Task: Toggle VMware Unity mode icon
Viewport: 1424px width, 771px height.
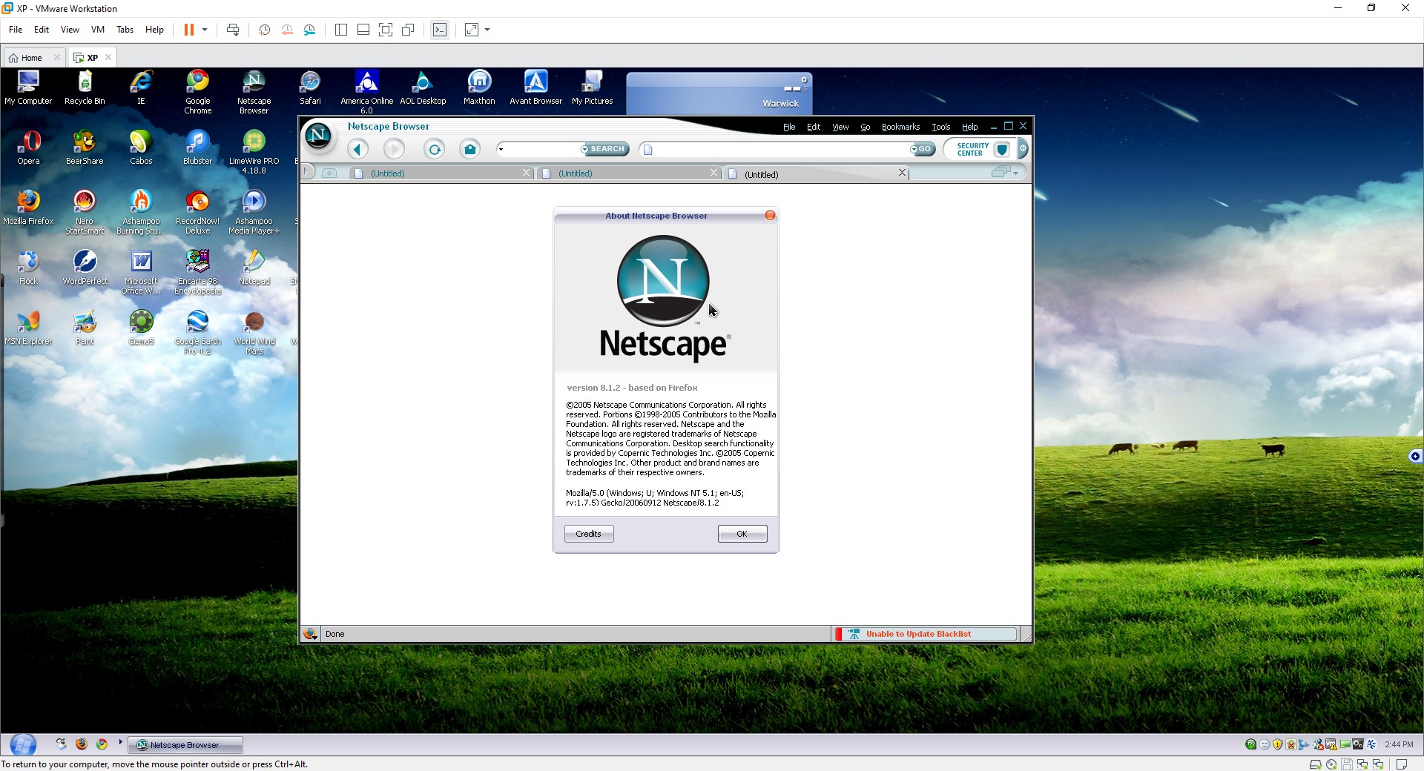Action: [x=408, y=30]
